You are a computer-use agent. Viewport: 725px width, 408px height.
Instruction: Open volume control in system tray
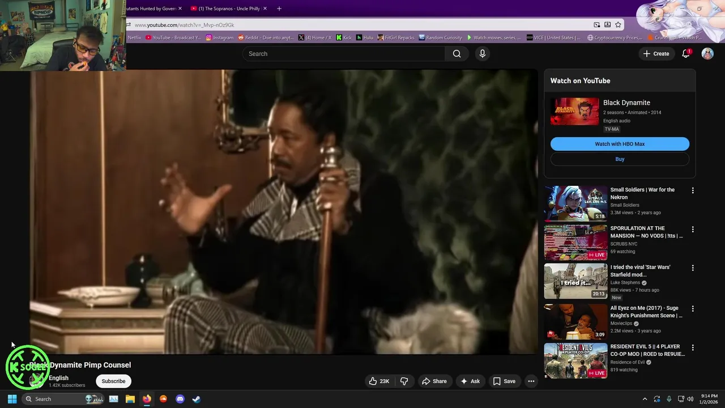tap(690, 399)
